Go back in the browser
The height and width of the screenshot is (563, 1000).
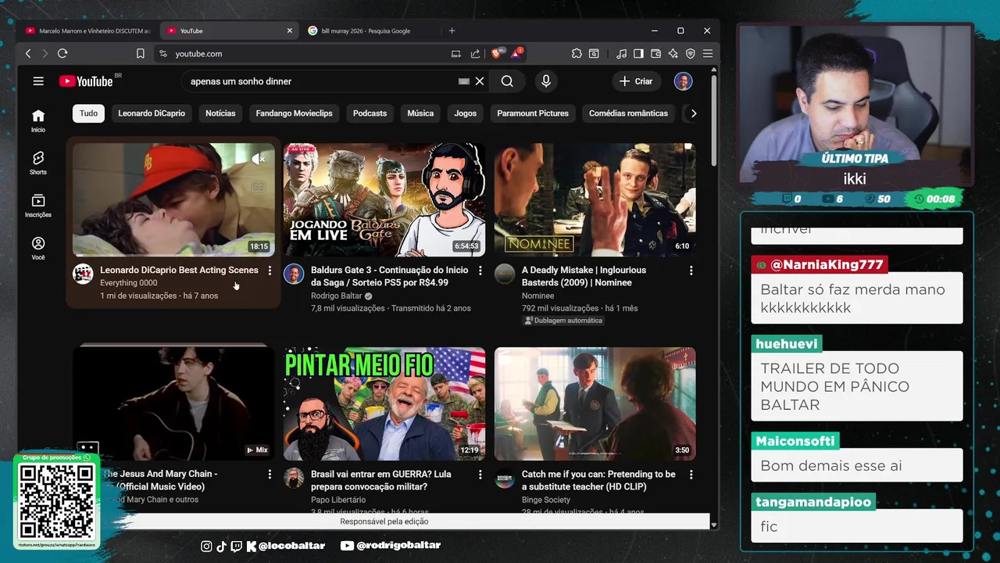pyautogui.click(x=28, y=53)
